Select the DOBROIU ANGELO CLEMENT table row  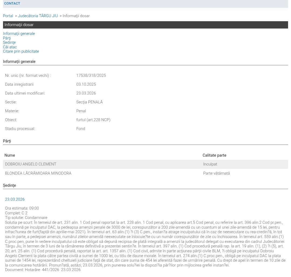click(145, 164)
